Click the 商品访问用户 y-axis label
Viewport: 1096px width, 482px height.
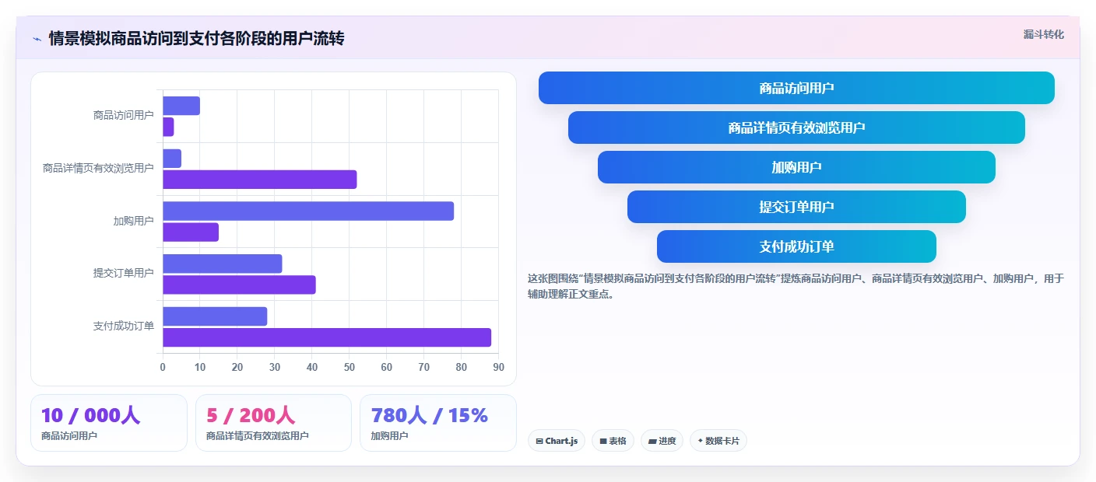(124, 115)
